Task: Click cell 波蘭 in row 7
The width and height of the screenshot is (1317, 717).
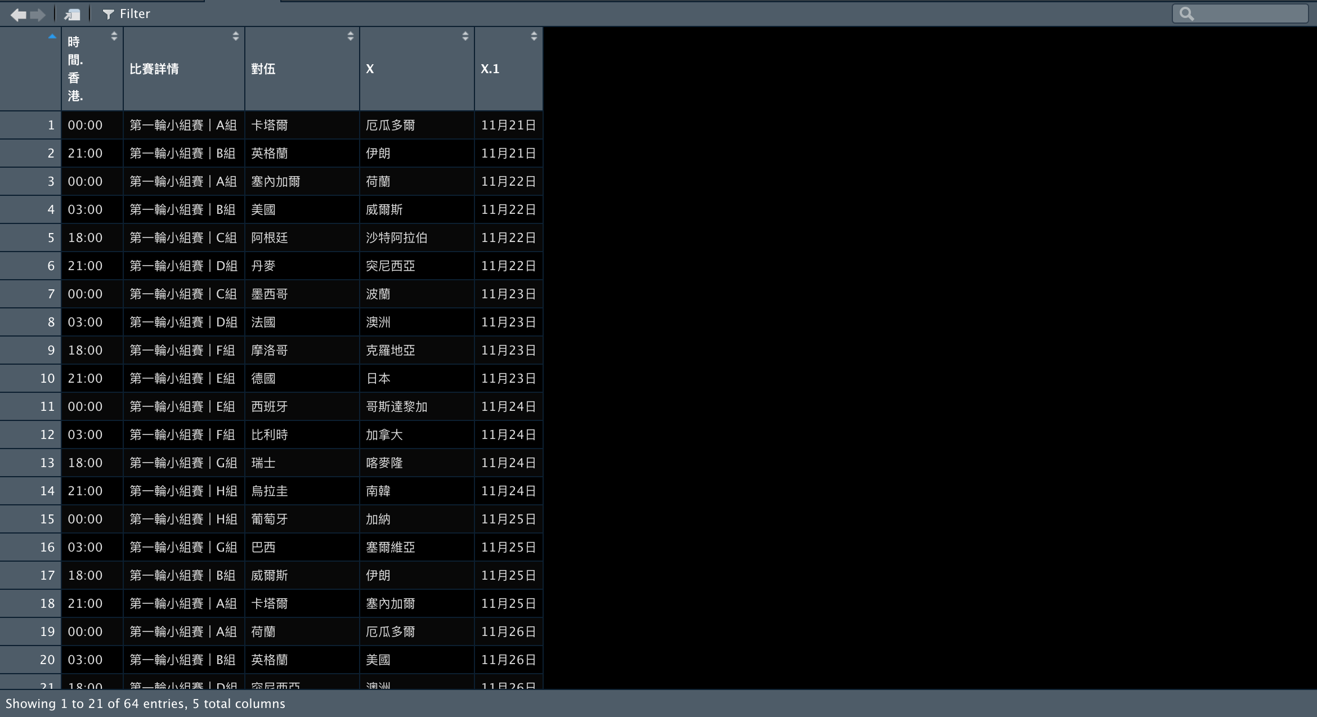Action: tap(417, 294)
